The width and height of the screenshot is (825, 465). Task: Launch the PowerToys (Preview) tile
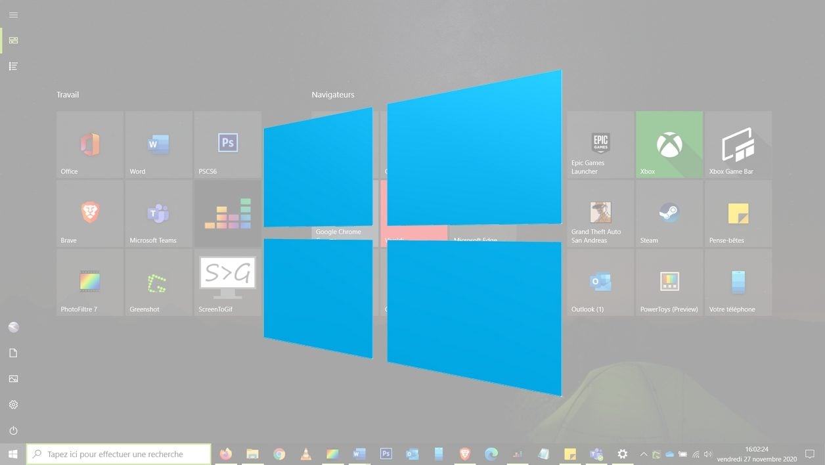(669, 282)
